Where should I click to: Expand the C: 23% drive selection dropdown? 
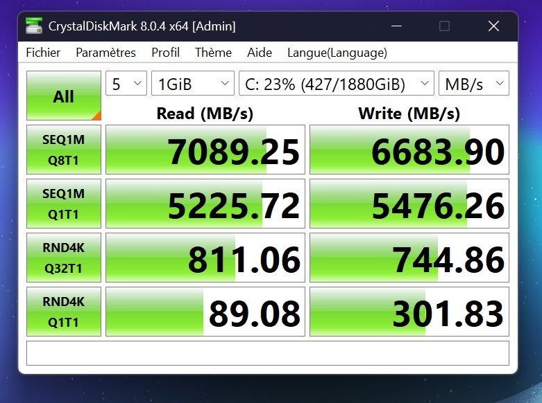[x=337, y=83]
